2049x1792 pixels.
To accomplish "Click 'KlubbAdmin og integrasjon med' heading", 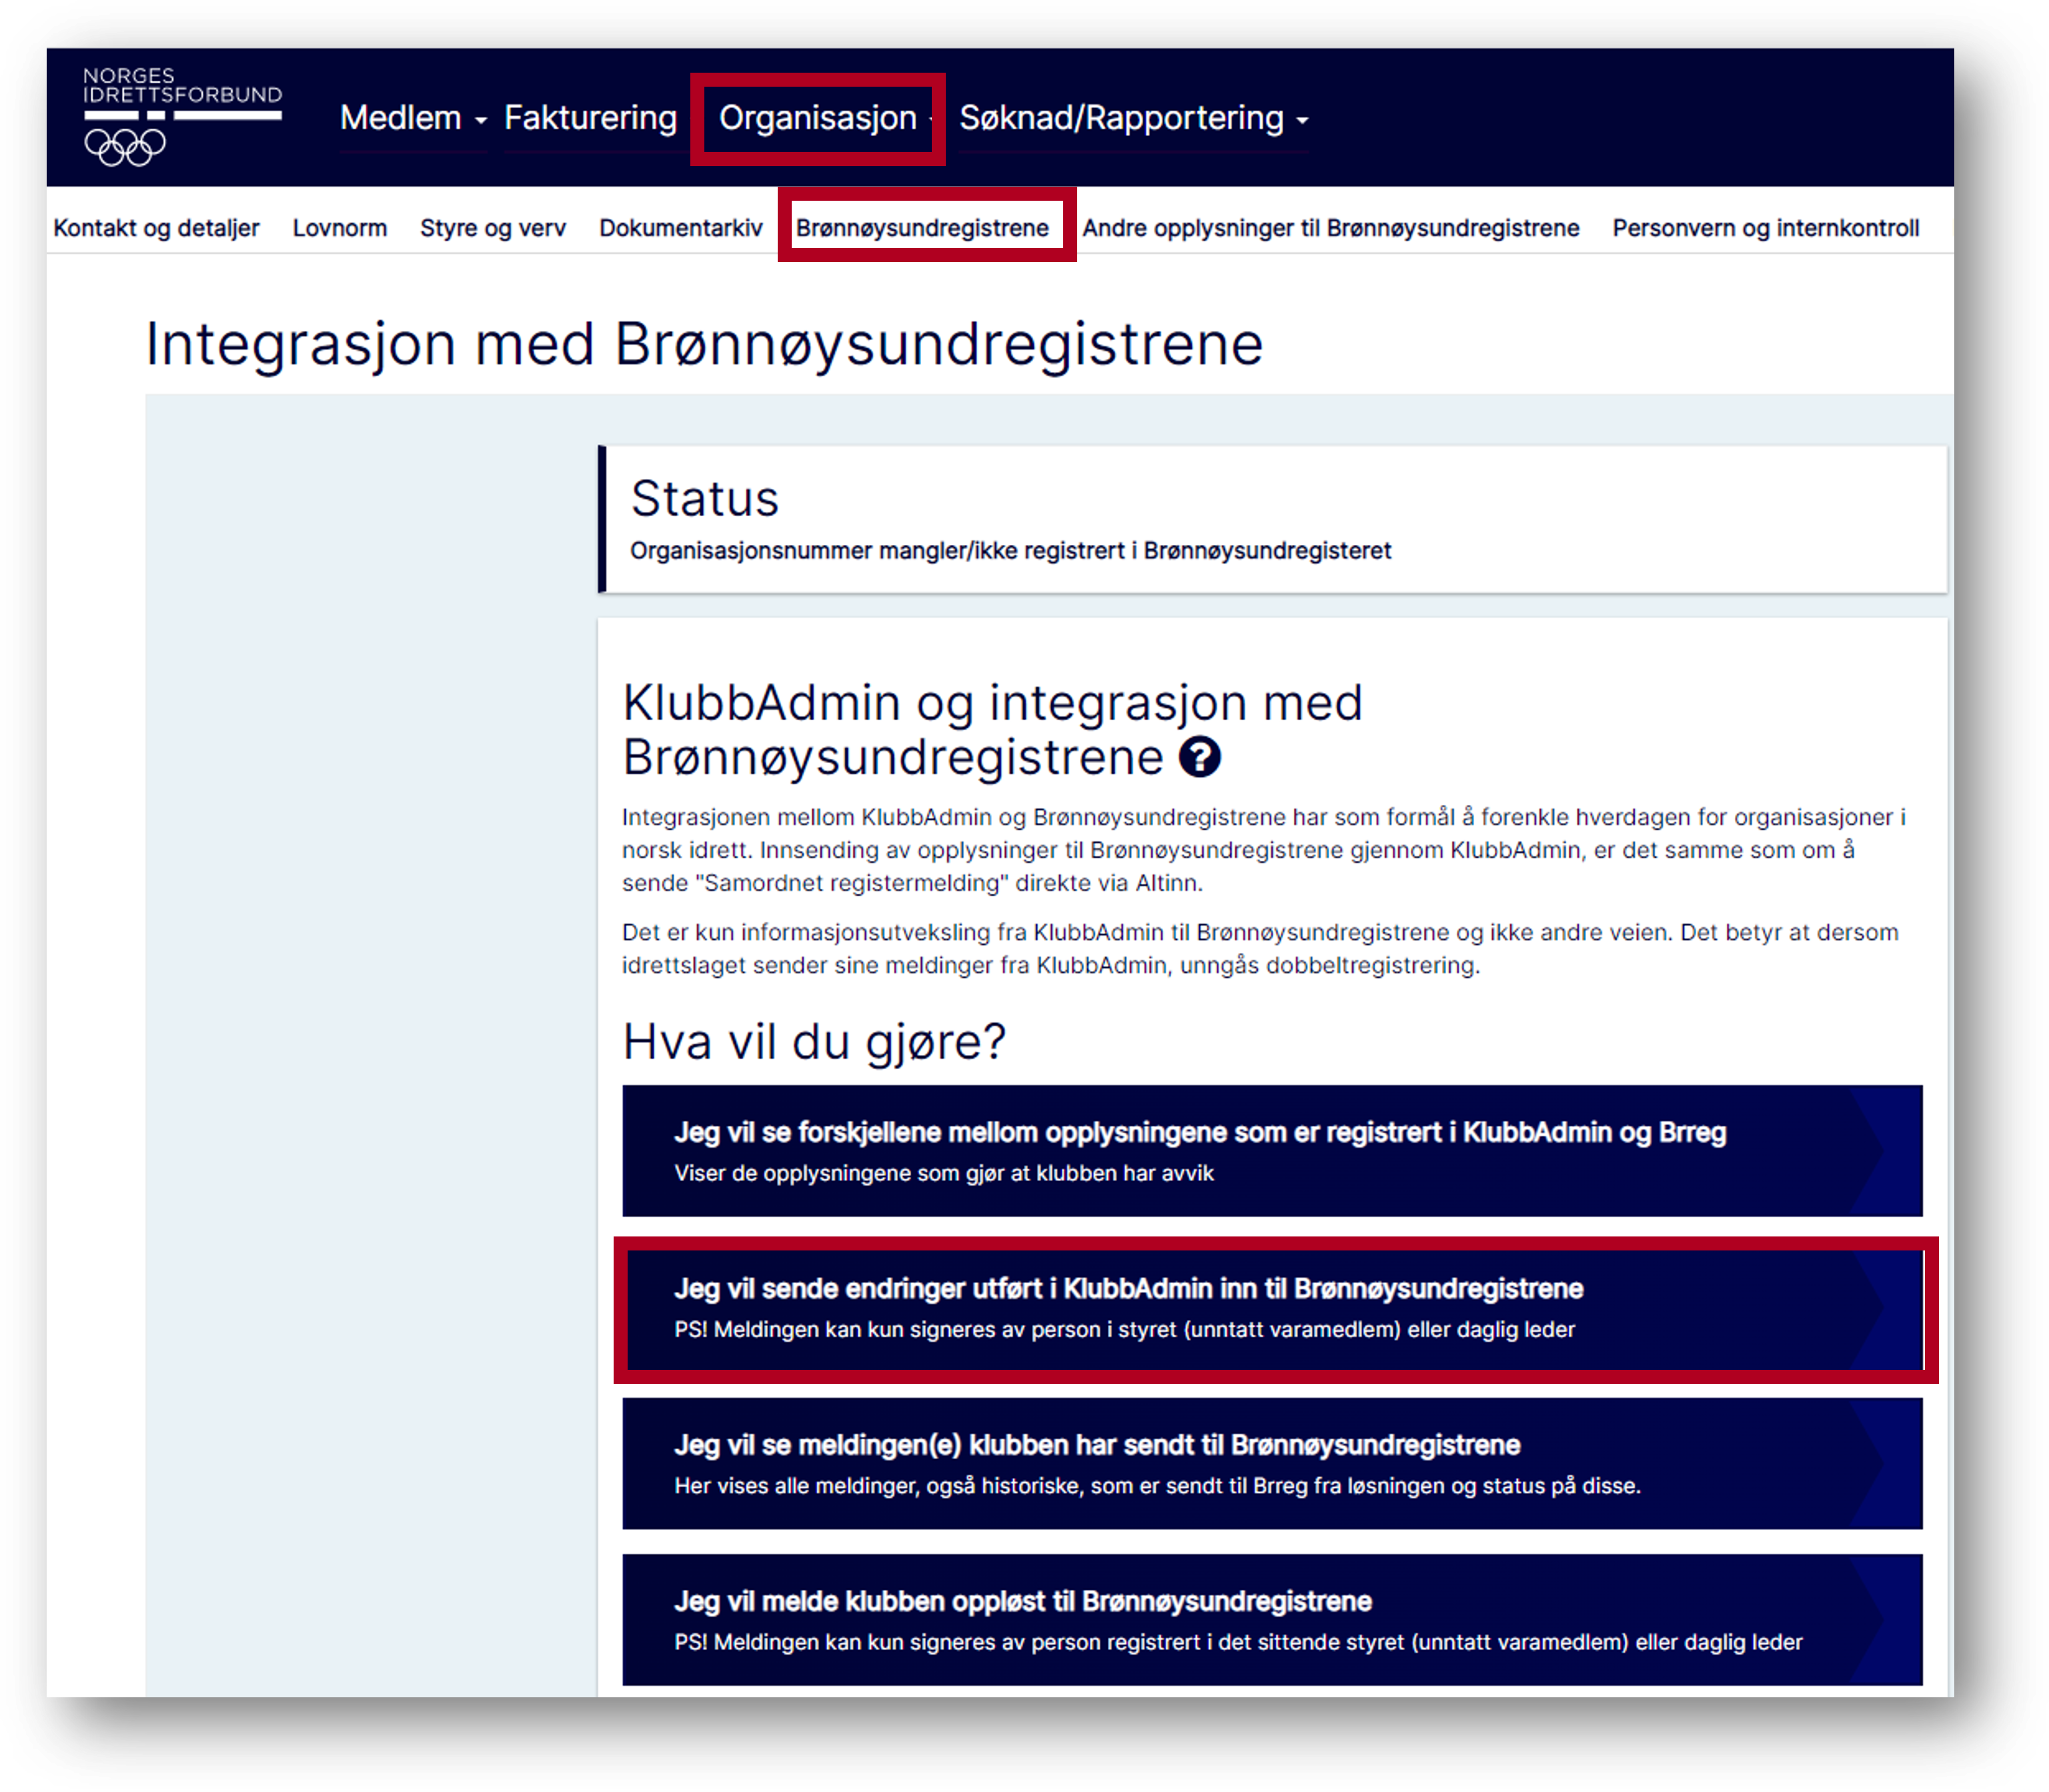I will pos(992,730).
